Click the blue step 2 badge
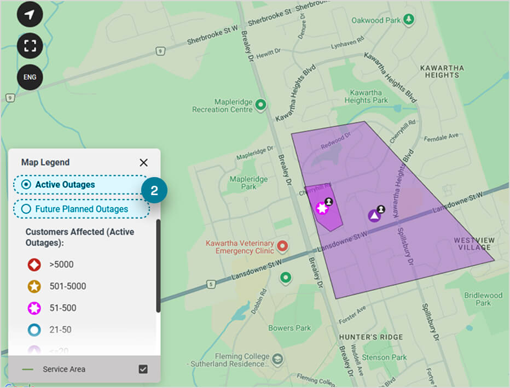Image resolution: width=510 pixels, height=388 pixels. click(x=154, y=190)
